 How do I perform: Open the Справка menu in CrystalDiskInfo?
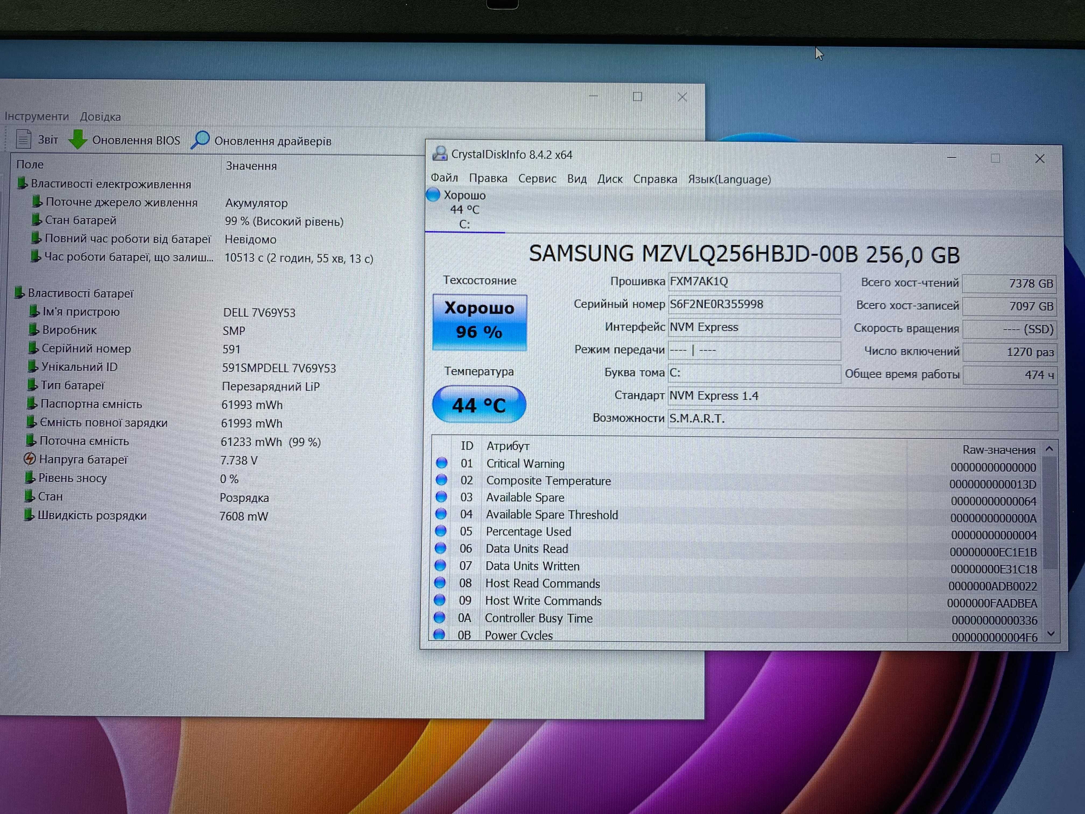(655, 179)
